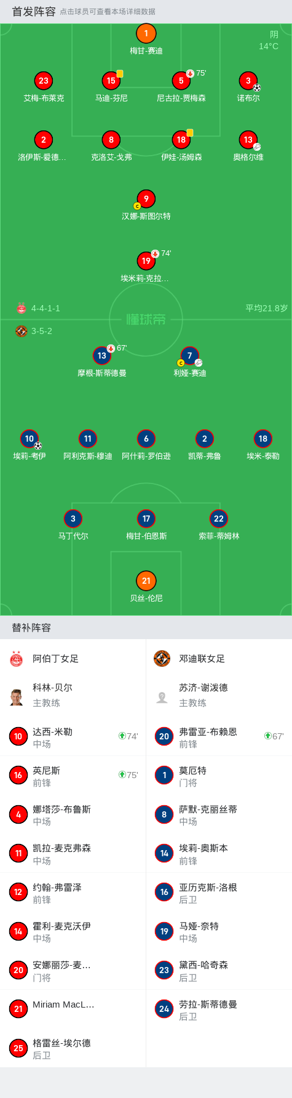Select captain 汉娜-斯图尔特 number 9 icon

(x=146, y=199)
